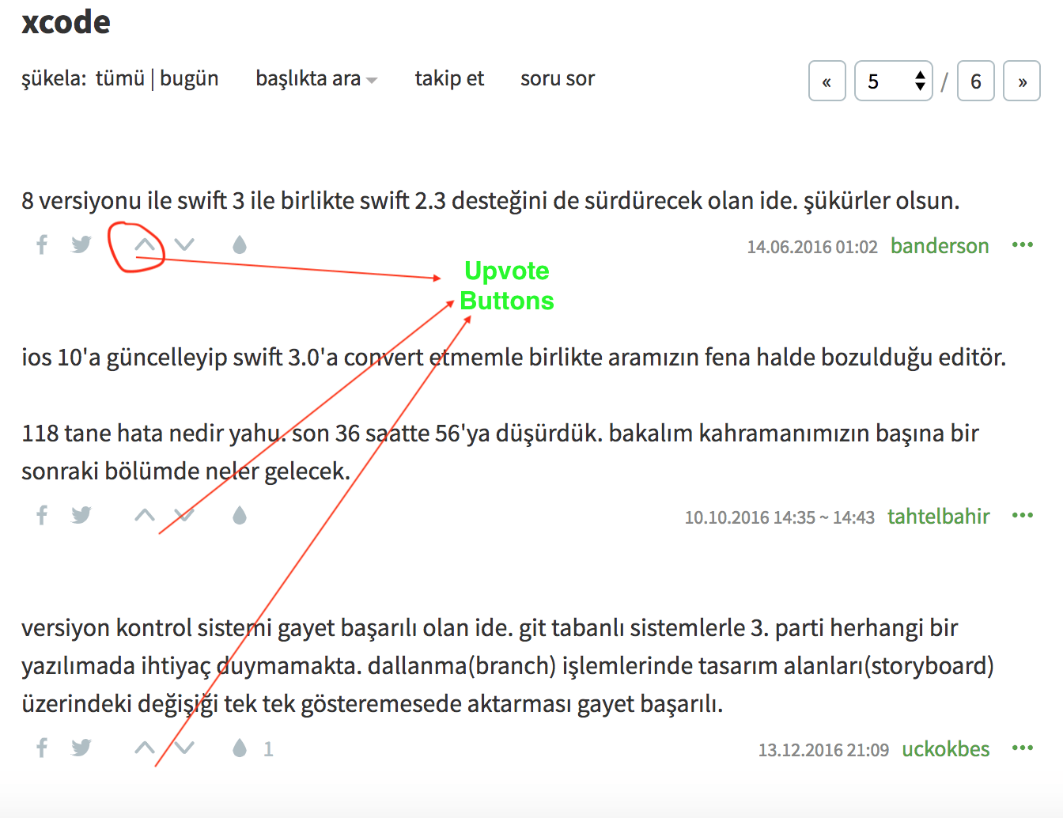
Task: Upvote banderson's entry
Action: pyautogui.click(x=145, y=244)
